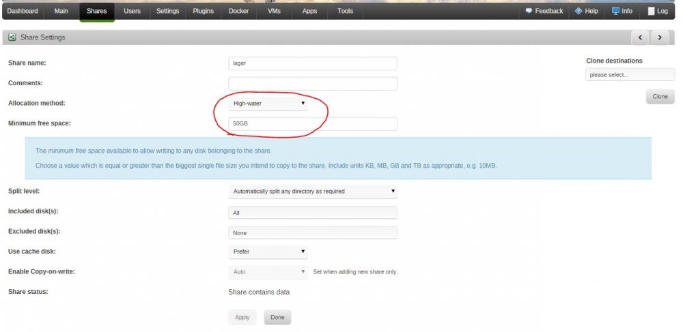Click the Apply button

[x=242, y=317]
